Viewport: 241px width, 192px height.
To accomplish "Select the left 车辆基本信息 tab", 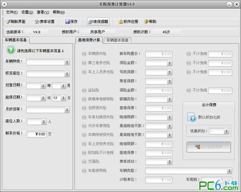I will [x=16, y=40].
